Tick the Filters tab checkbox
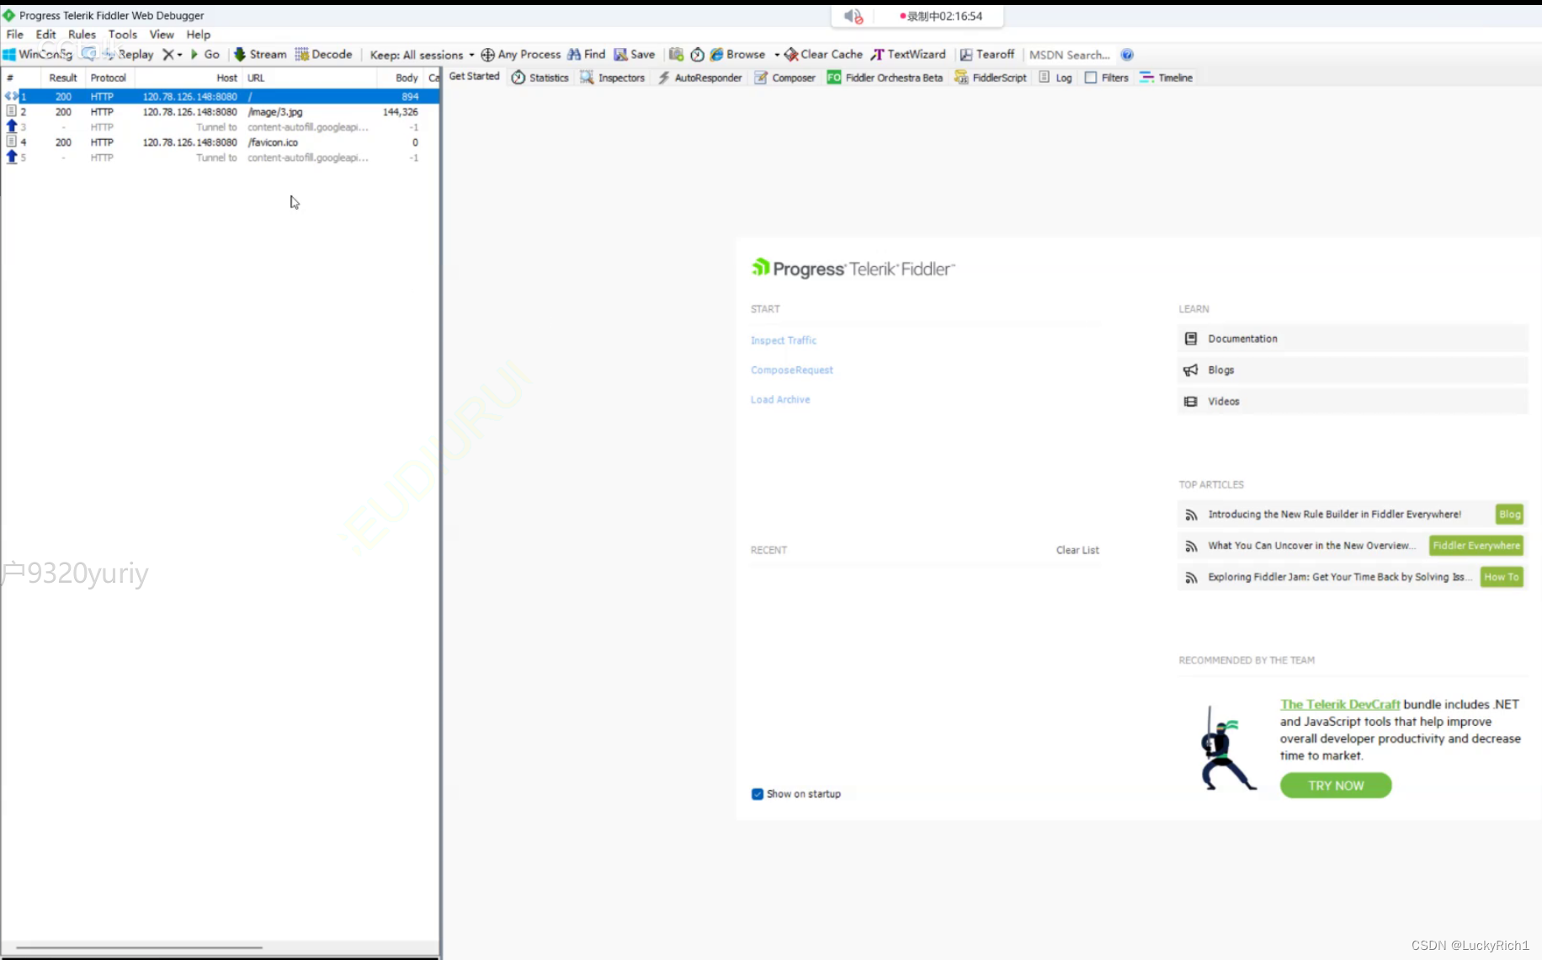Screen dimensions: 1542x960 (1091, 77)
